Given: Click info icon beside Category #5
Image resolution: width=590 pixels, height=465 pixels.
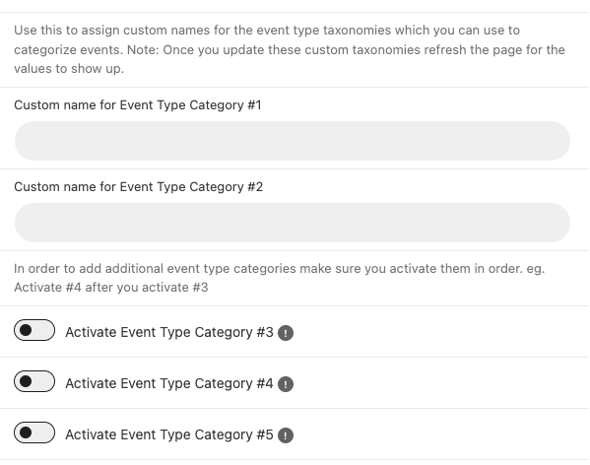Looking at the screenshot, I should 286,435.
